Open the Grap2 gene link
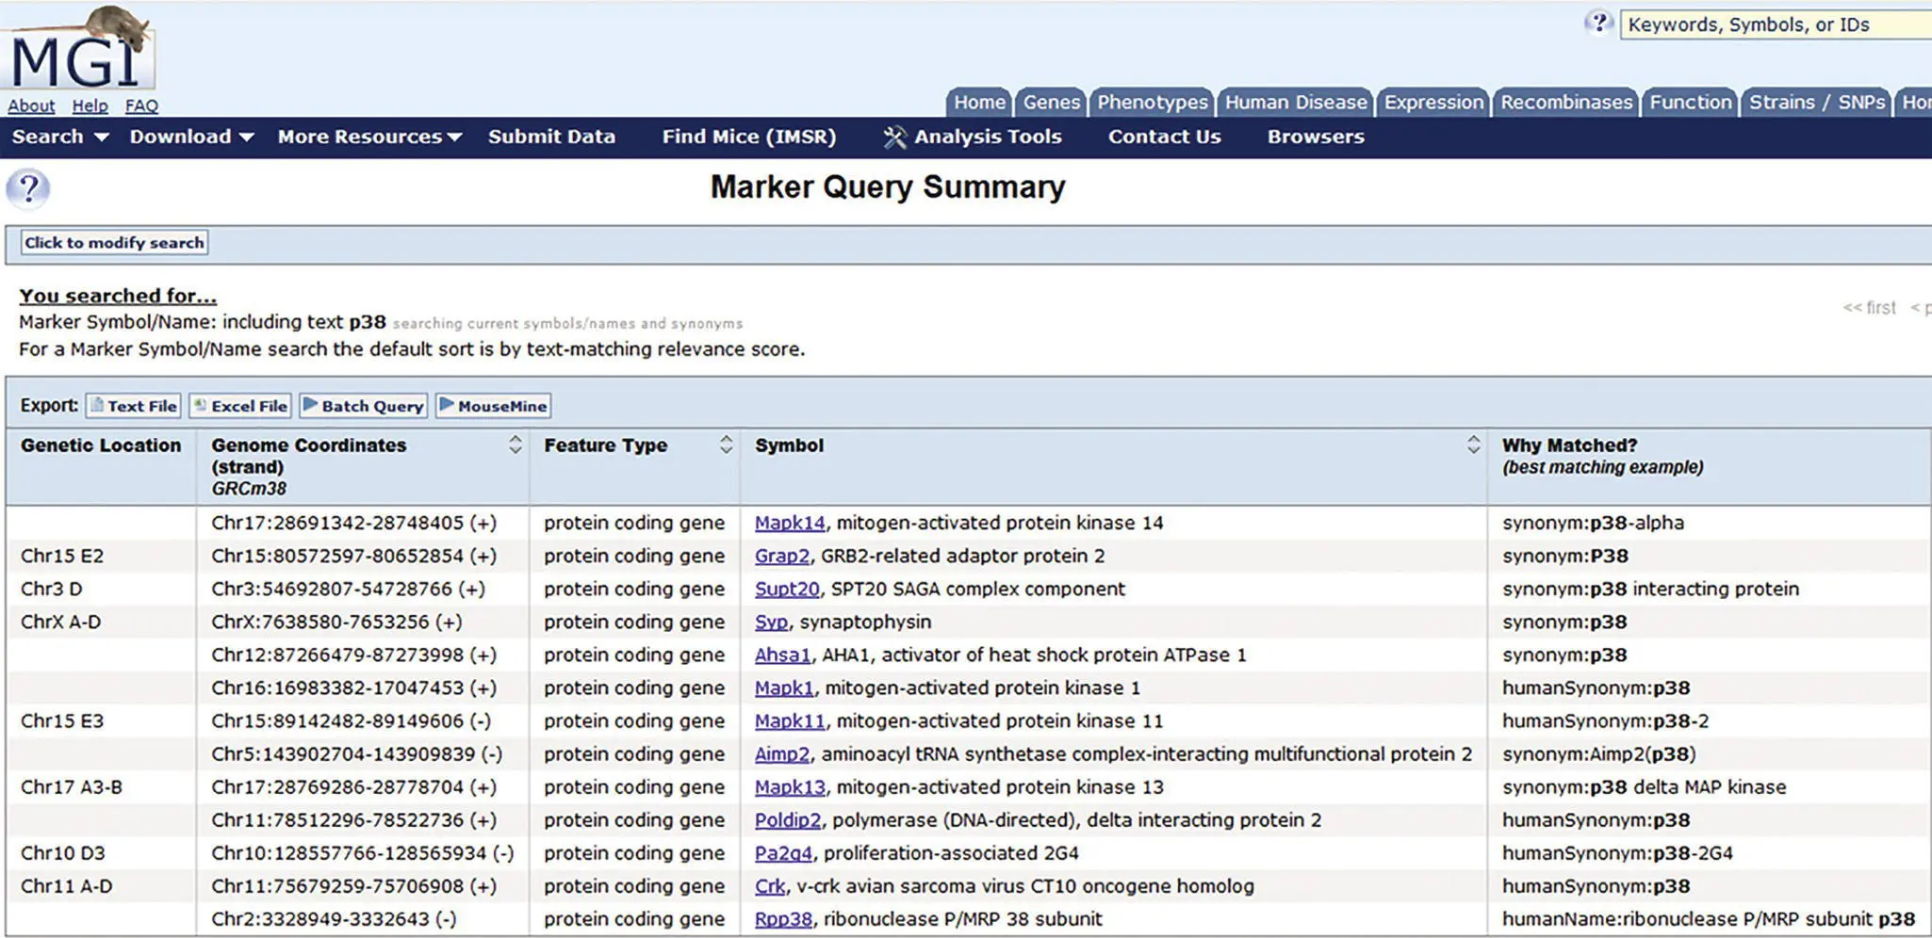Viewport: 1932px width, 938px height. click(x=782, y=556)
